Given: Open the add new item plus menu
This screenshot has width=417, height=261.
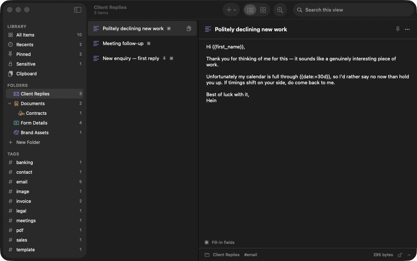Looking at the screenshot, I should click(231, 10).
